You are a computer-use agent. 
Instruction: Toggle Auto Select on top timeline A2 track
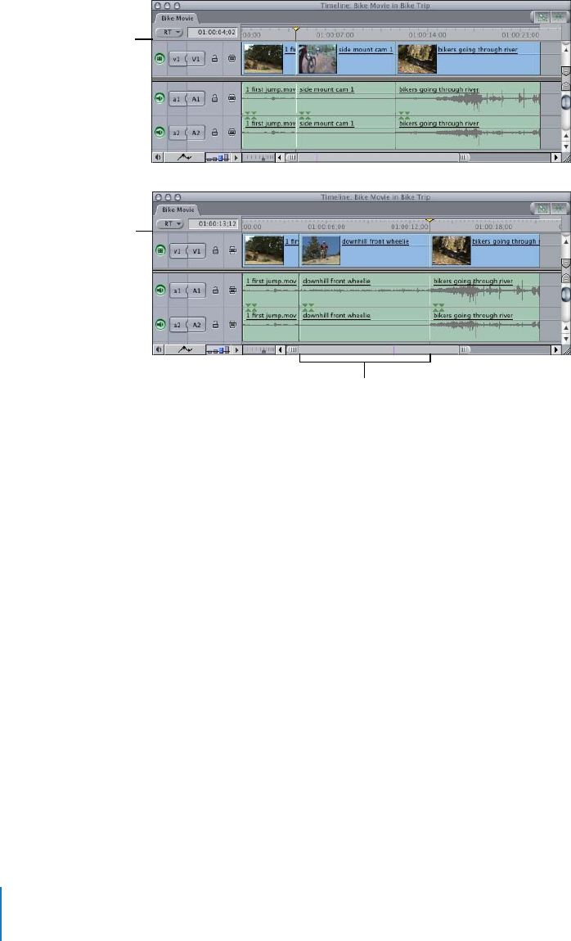click(x=232, y=133)
